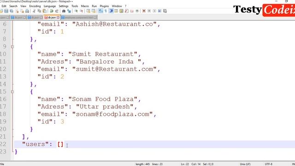The height and width of the screenshot is (166, 295).
Task: Click the Save file toolbar icon
Action: (6, 11)
